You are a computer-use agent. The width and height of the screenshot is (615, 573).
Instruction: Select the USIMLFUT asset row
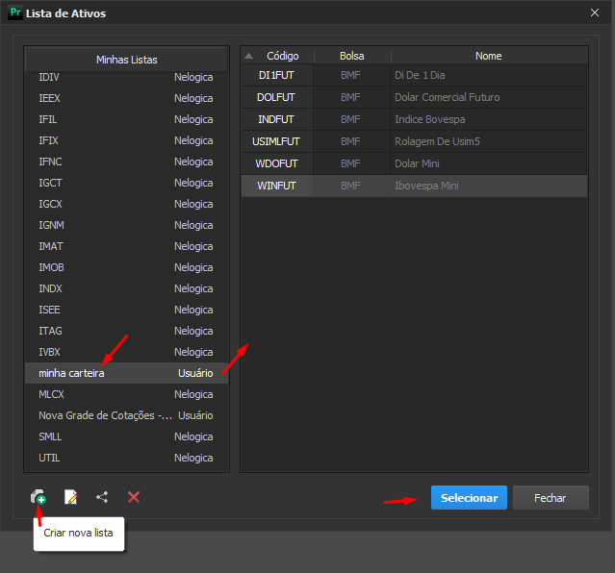pos(414,142)
